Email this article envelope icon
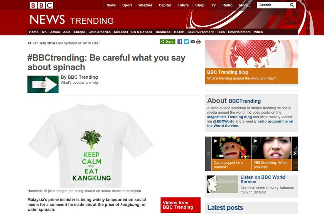Image resolution: width=324 pixels, height=214 pixels. coord(192,42)
